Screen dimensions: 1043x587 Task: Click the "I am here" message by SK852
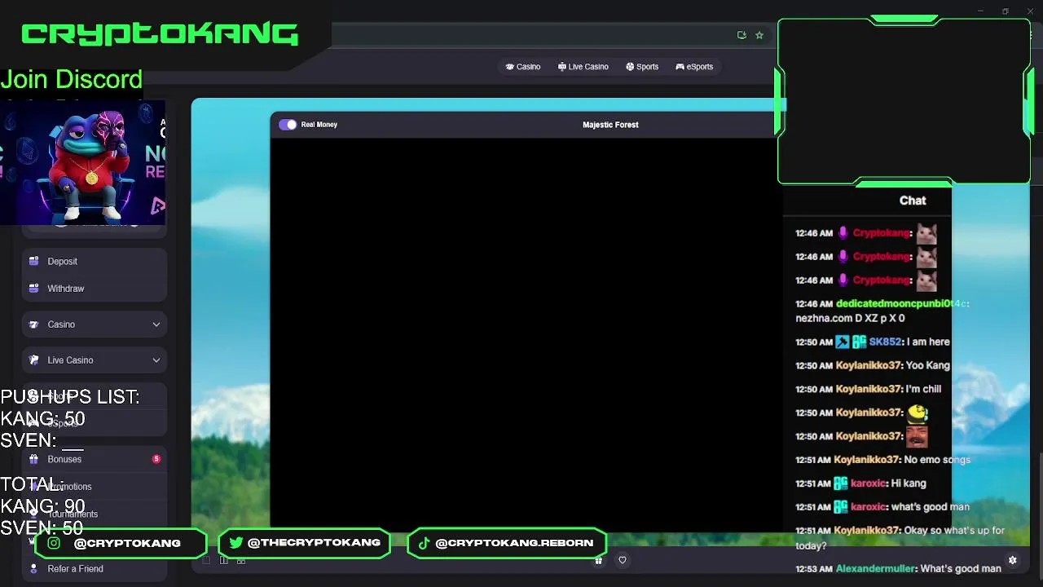tap(928, 342)
